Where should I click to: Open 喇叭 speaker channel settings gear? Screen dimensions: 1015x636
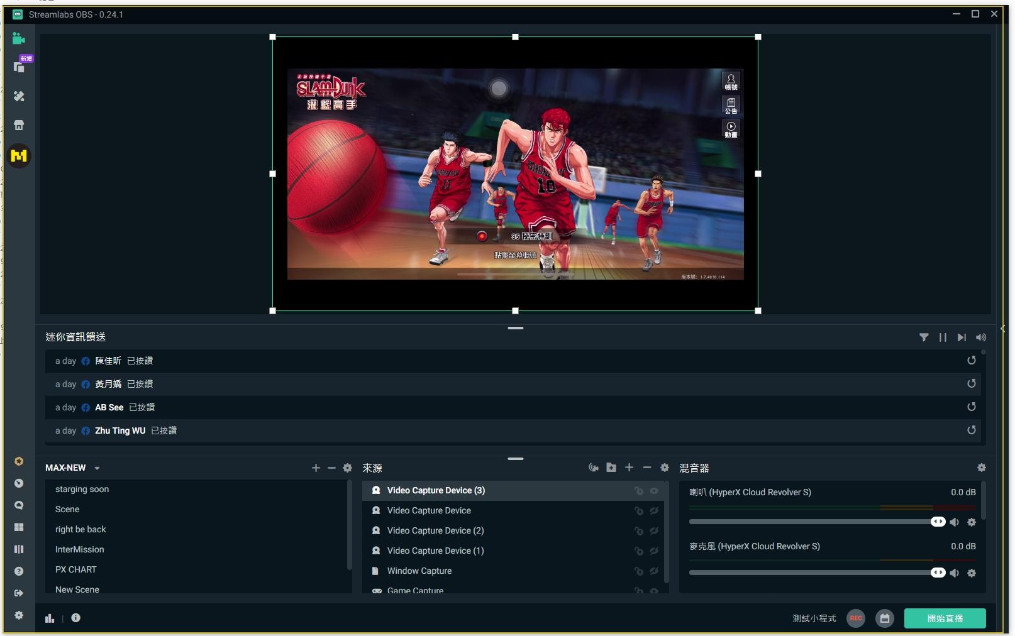click(972, 522)
